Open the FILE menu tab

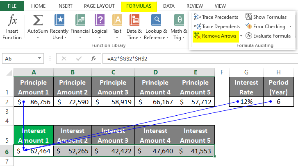pos(12,6)
